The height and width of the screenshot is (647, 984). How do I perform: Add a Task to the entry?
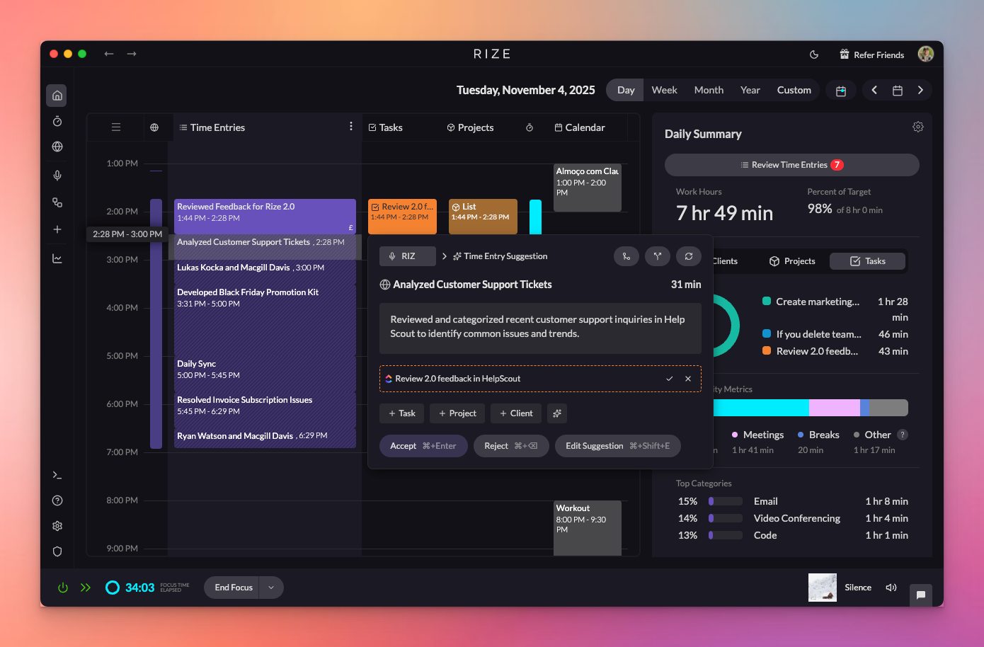pos(402,413)
